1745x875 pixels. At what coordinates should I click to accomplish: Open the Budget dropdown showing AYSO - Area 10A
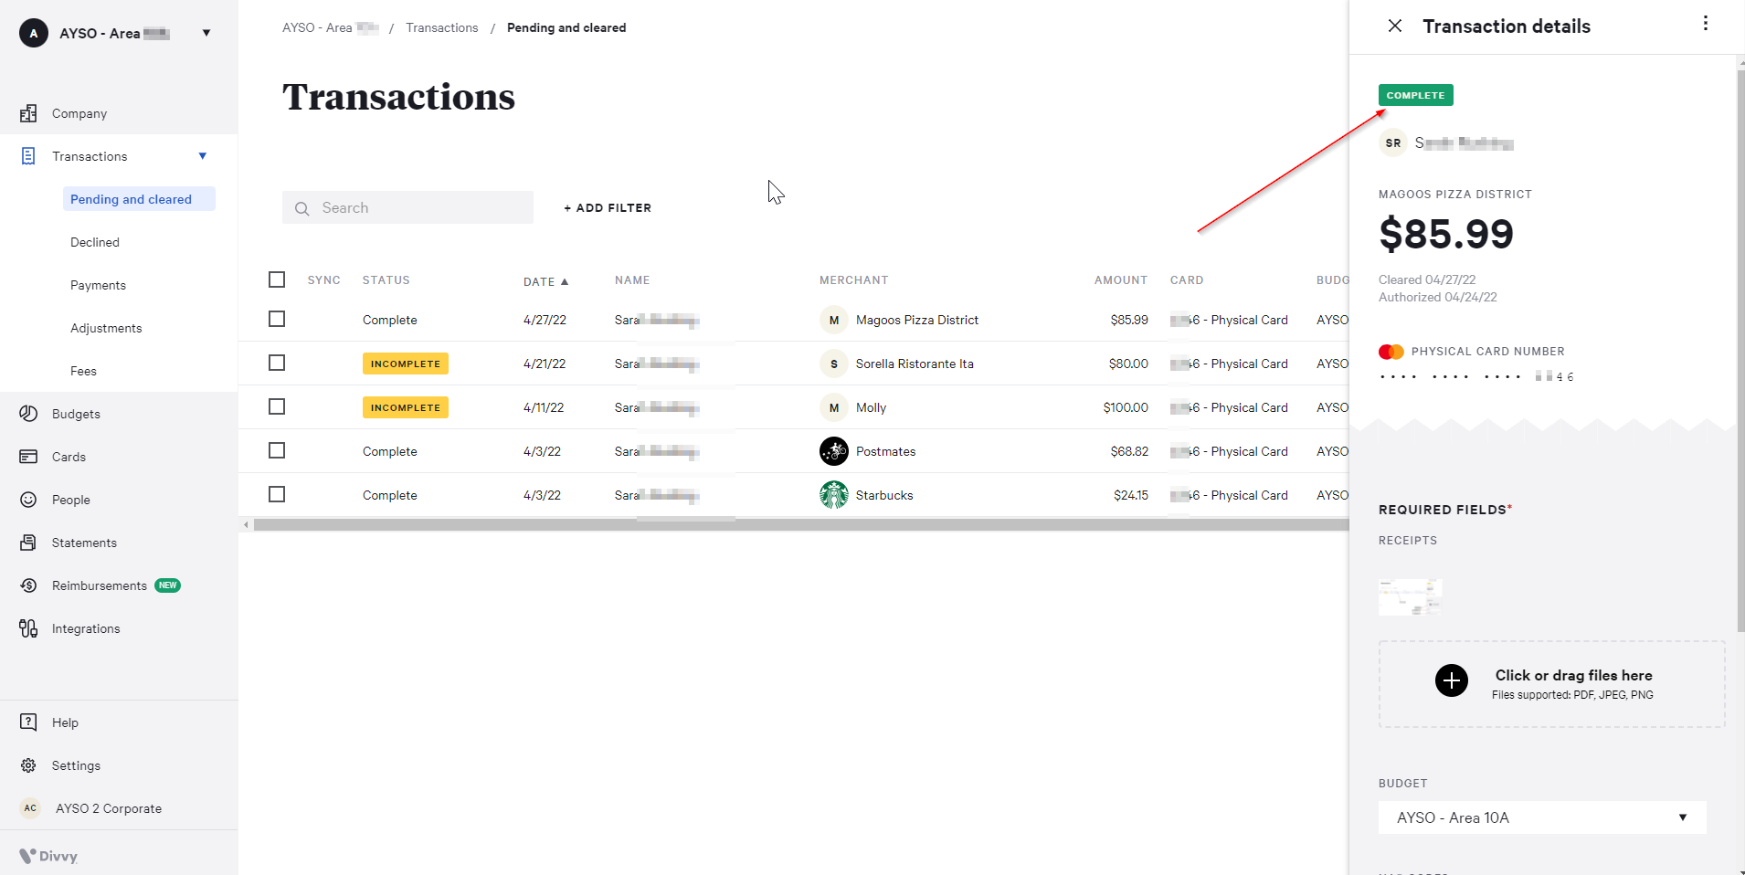1541,817
